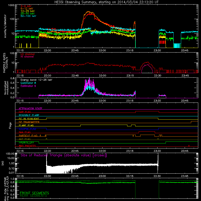Screen dimensions: 201x201
Task: Click the PARTICLE_FLAG label
Action: pyautogui.click(x=28, y=136)
